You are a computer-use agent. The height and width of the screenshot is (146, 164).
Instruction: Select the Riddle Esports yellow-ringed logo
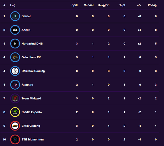coord(15,112)
